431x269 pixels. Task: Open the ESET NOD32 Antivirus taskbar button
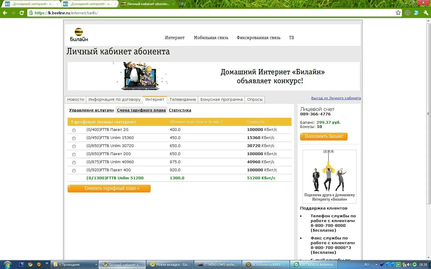point(314,265)
